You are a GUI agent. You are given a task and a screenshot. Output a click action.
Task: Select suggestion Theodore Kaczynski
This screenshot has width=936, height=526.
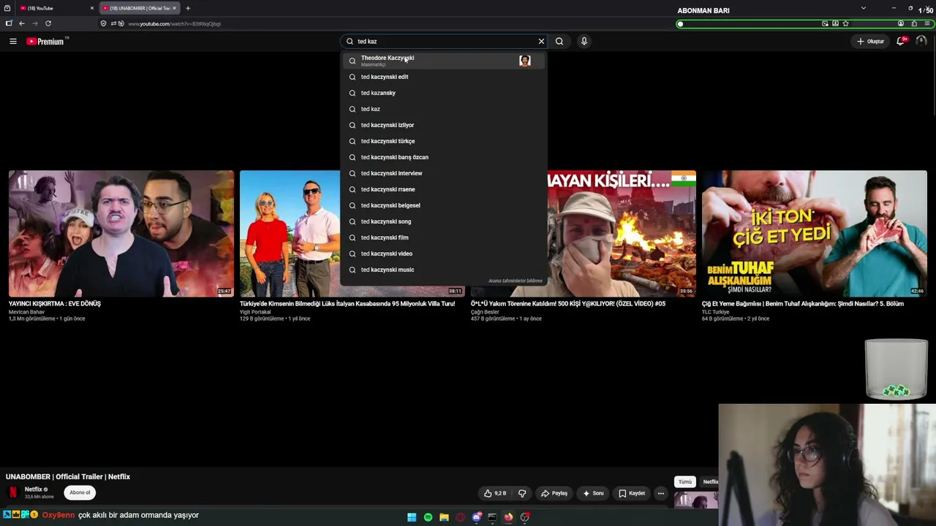(x=444, y=61)
